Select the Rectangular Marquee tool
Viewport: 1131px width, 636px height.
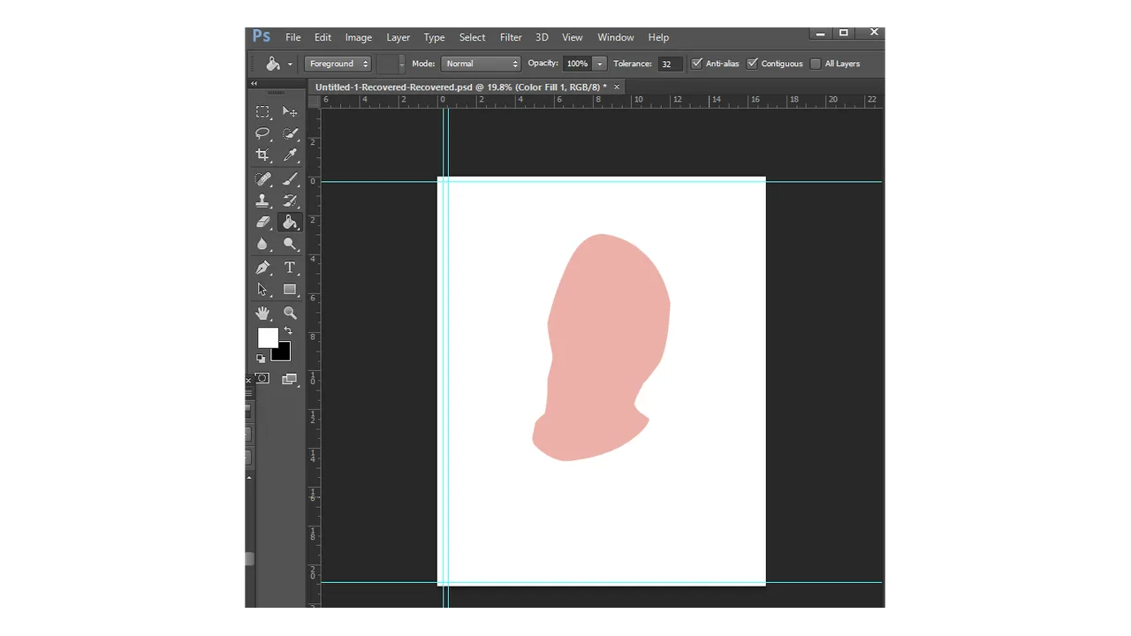[x=262, y=111]
